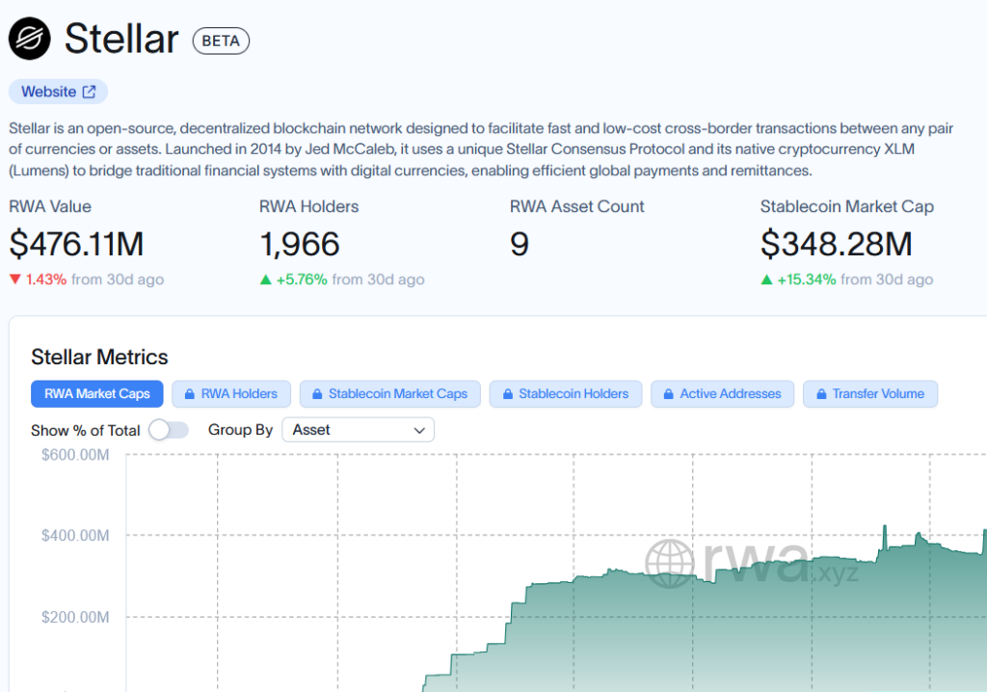Click the lock icon on Stablecoin Holders
This screenshot has height=692, width=987.
click(x=507, y=394)
